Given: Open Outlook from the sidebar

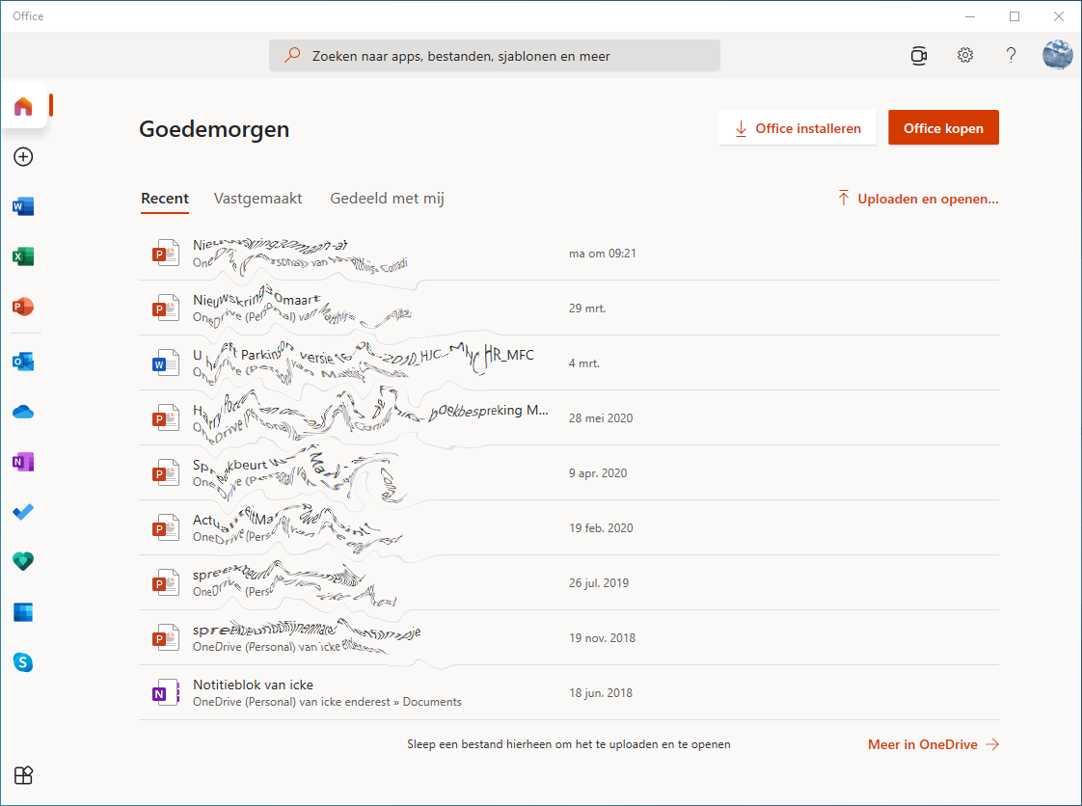Looking at the screenshot, I should pyautogui.click(x=23, y=362).
